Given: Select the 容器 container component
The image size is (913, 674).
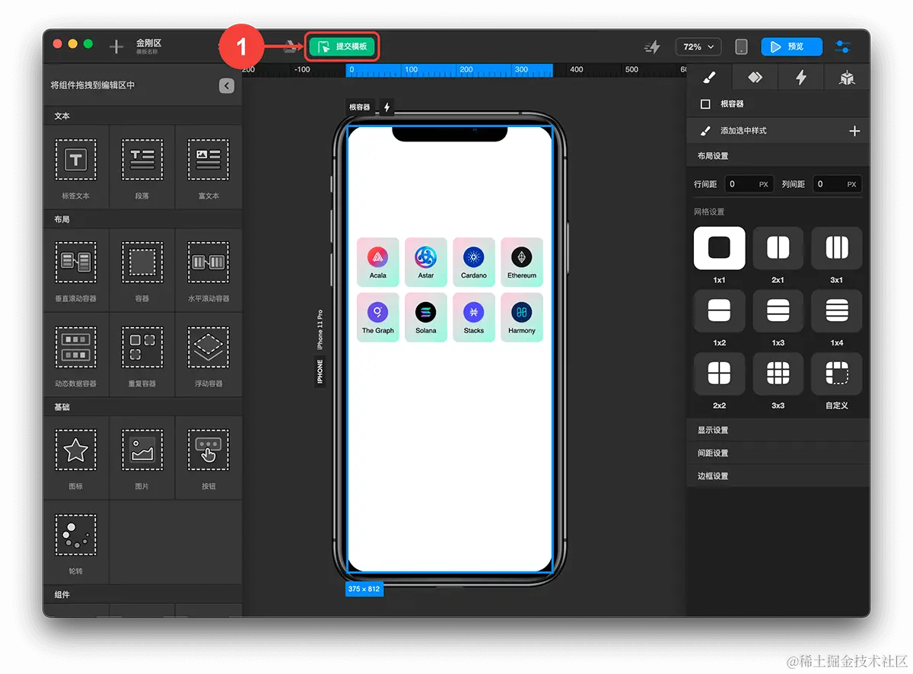Looking at the screenshot, I should (142, 269).
